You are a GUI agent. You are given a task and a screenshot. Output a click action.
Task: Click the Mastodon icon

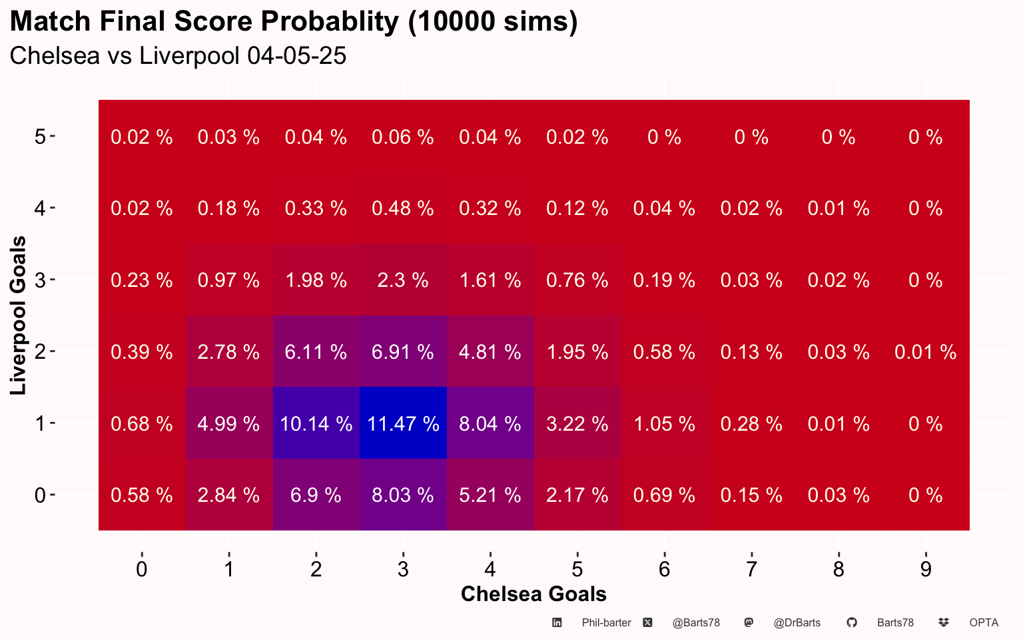749,623
